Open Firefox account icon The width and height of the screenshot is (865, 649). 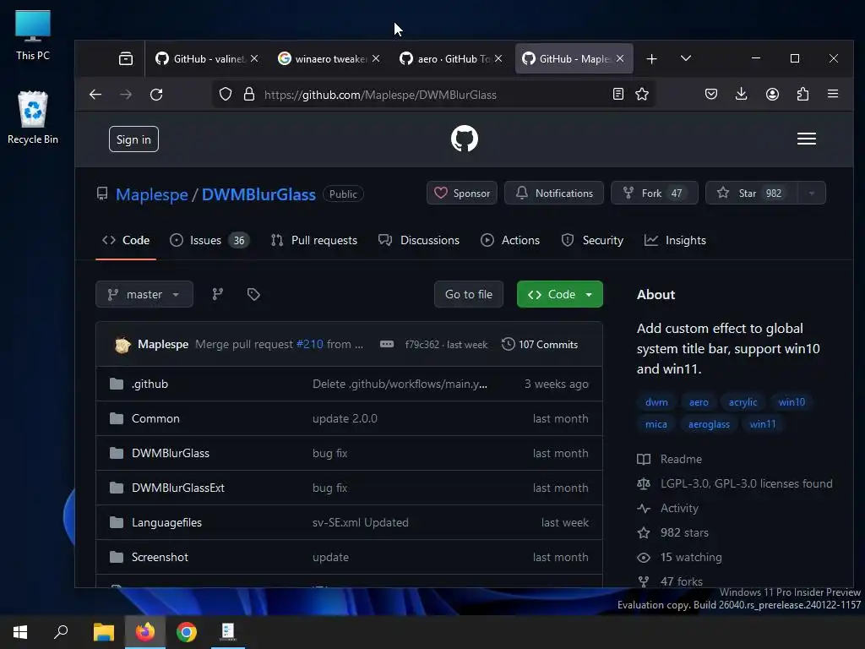click(x=772, y=95)
